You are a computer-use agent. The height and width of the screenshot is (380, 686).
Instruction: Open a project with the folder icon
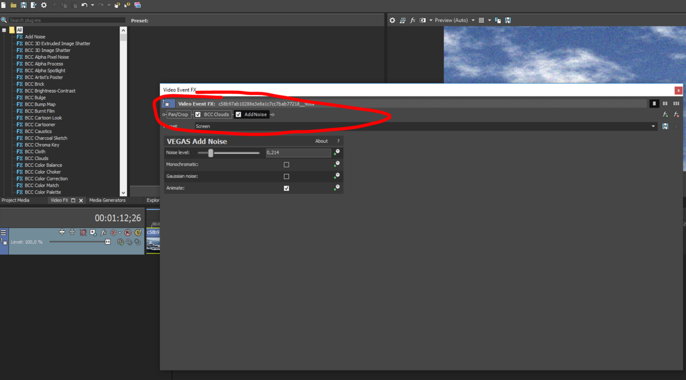13,5
